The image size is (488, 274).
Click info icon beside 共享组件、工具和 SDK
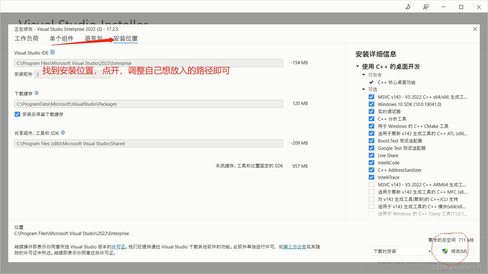click(x=63, y=133)
